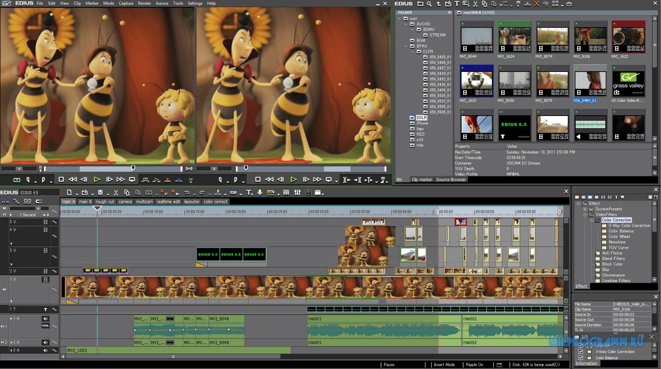Play the recorder monitor with green arrow
The image size is (661, 369).
tap(294, 179)
